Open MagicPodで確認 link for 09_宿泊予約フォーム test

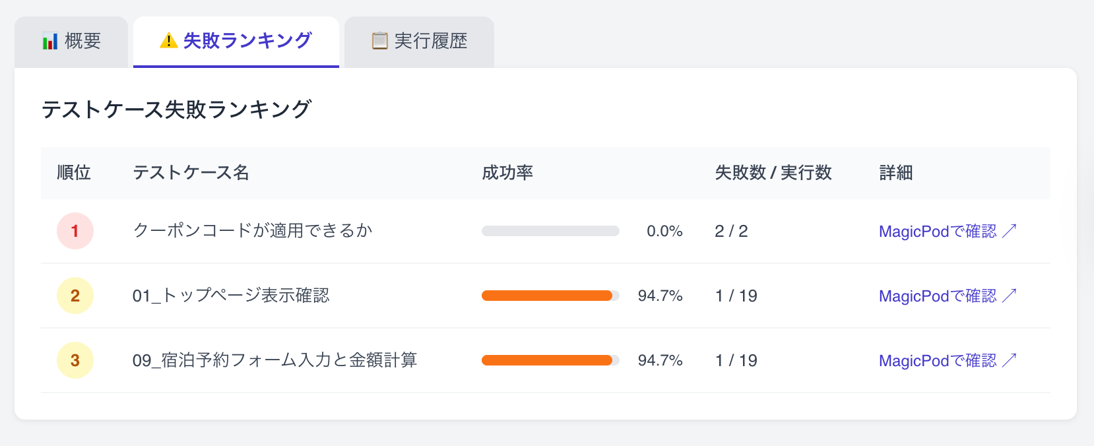[x=948, y=360]
